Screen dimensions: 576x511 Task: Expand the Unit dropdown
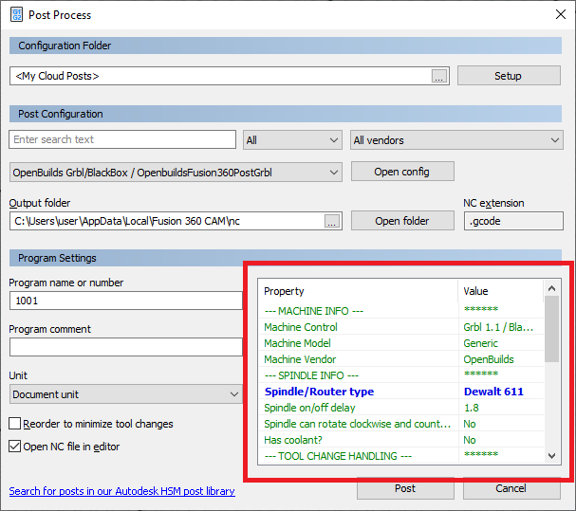pos(125,393)
